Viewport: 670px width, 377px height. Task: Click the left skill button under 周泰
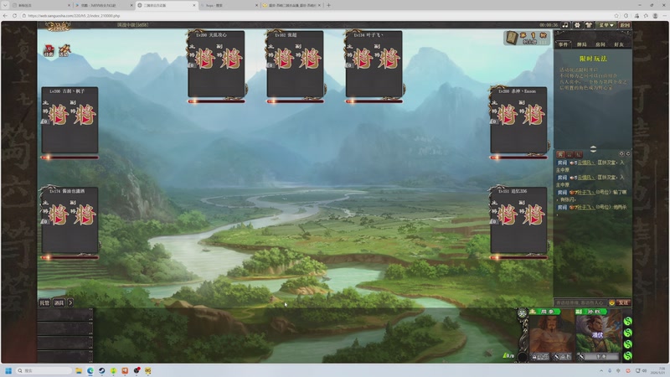[x=540, y=357]
